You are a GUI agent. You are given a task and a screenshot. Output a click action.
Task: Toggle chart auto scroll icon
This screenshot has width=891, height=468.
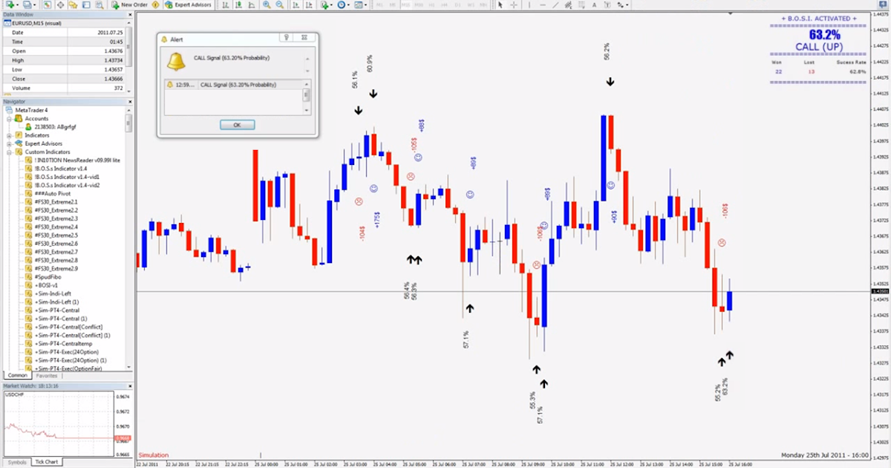296,4
